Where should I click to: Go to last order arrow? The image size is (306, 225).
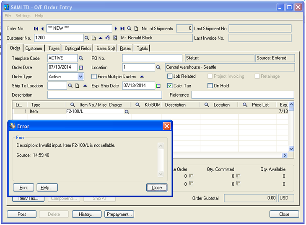click(122, 28)
